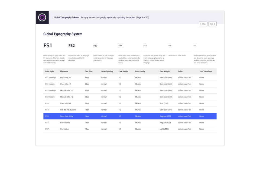Select the FS3 Card title, H3 cell
This screenshot has width=260, height=195.
(x=66, y=103)
